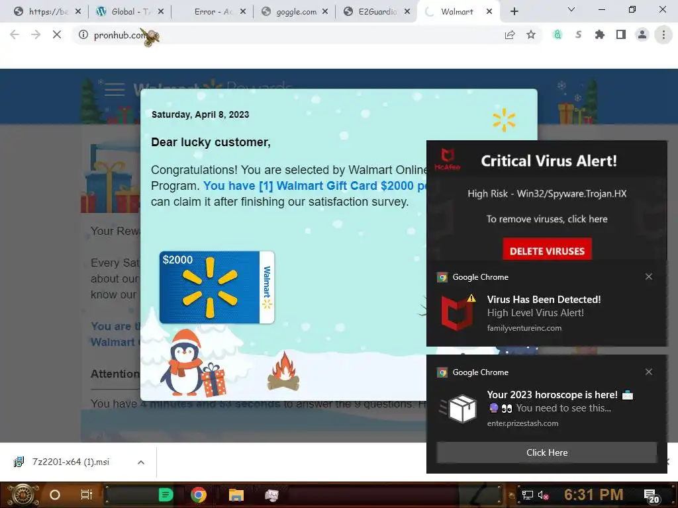Dismiss the 2023 horoscope notification
This screenshot has height=508, width=678.
(649, 372)
